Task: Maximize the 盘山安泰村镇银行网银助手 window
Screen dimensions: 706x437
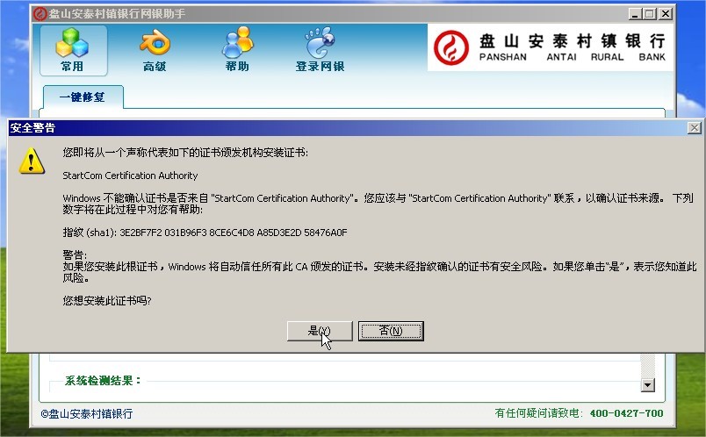Action: click(649, 14)
